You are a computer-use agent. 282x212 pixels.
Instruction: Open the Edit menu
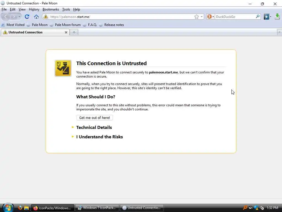(x=13, y=9)
